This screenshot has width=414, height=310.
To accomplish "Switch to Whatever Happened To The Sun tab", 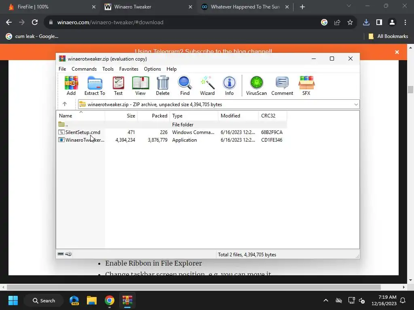I will coord(245,7).
